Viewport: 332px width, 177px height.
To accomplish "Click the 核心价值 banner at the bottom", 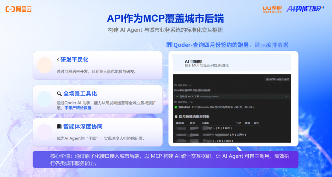I will pos(165,160).
